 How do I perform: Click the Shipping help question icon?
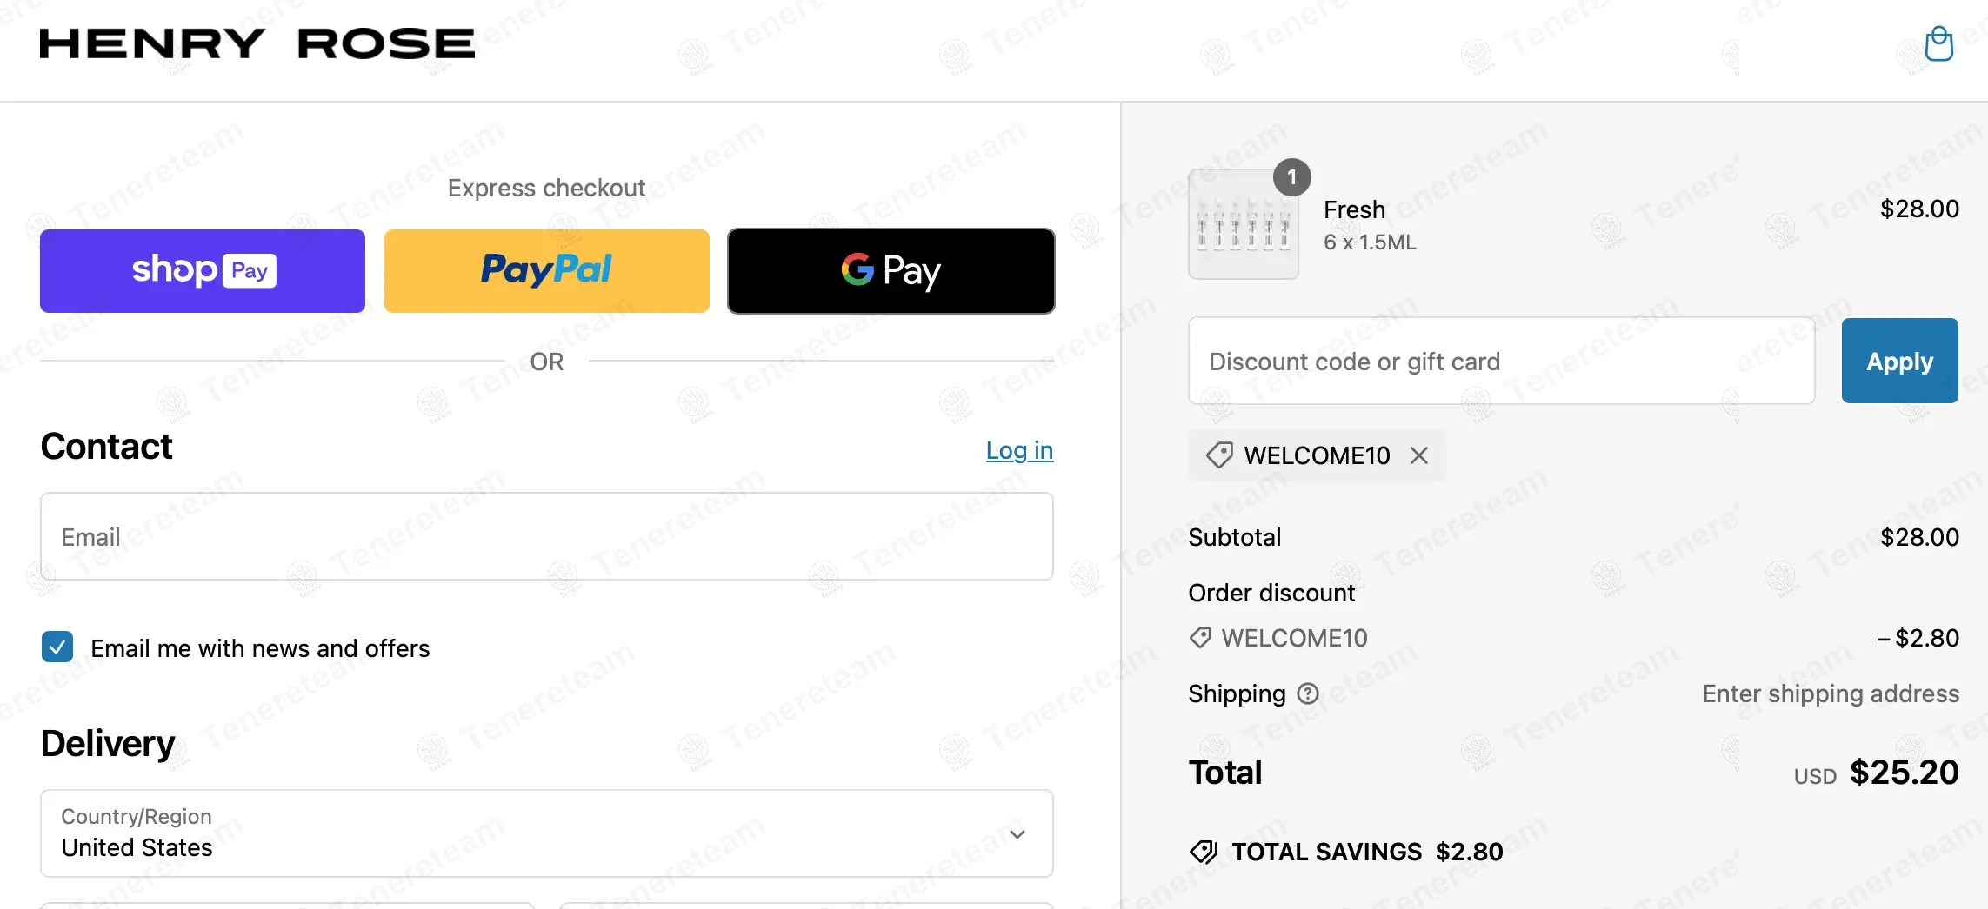click(1308, 693)
